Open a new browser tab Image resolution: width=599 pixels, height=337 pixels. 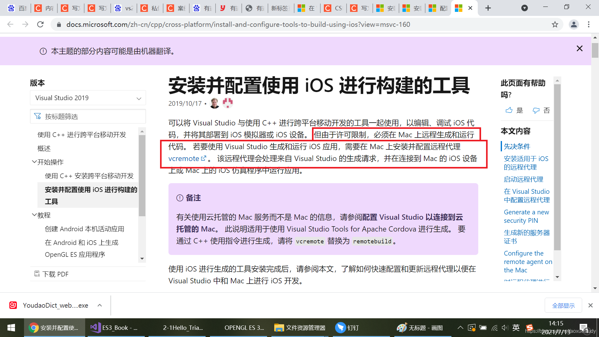(488, 8)
